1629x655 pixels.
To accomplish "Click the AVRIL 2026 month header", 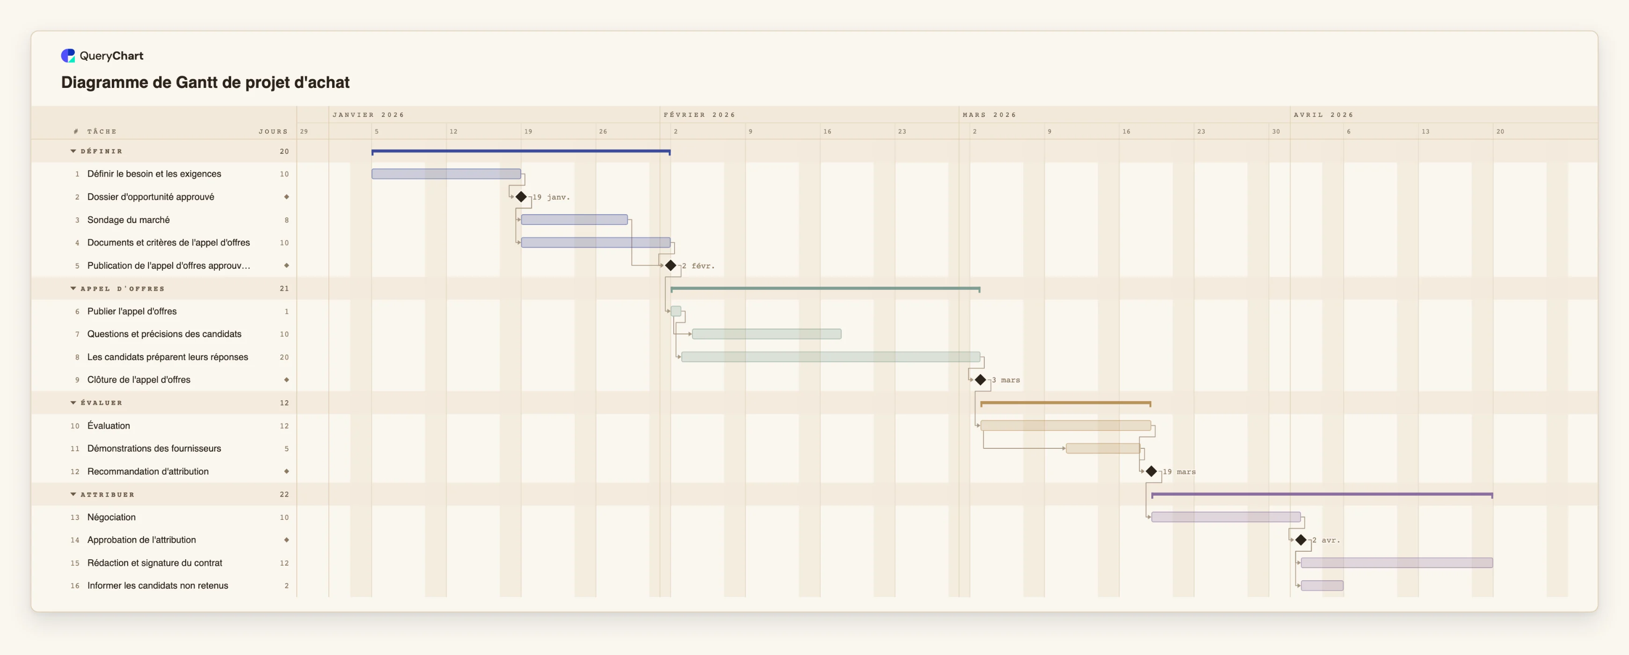I will point(1324,115).
